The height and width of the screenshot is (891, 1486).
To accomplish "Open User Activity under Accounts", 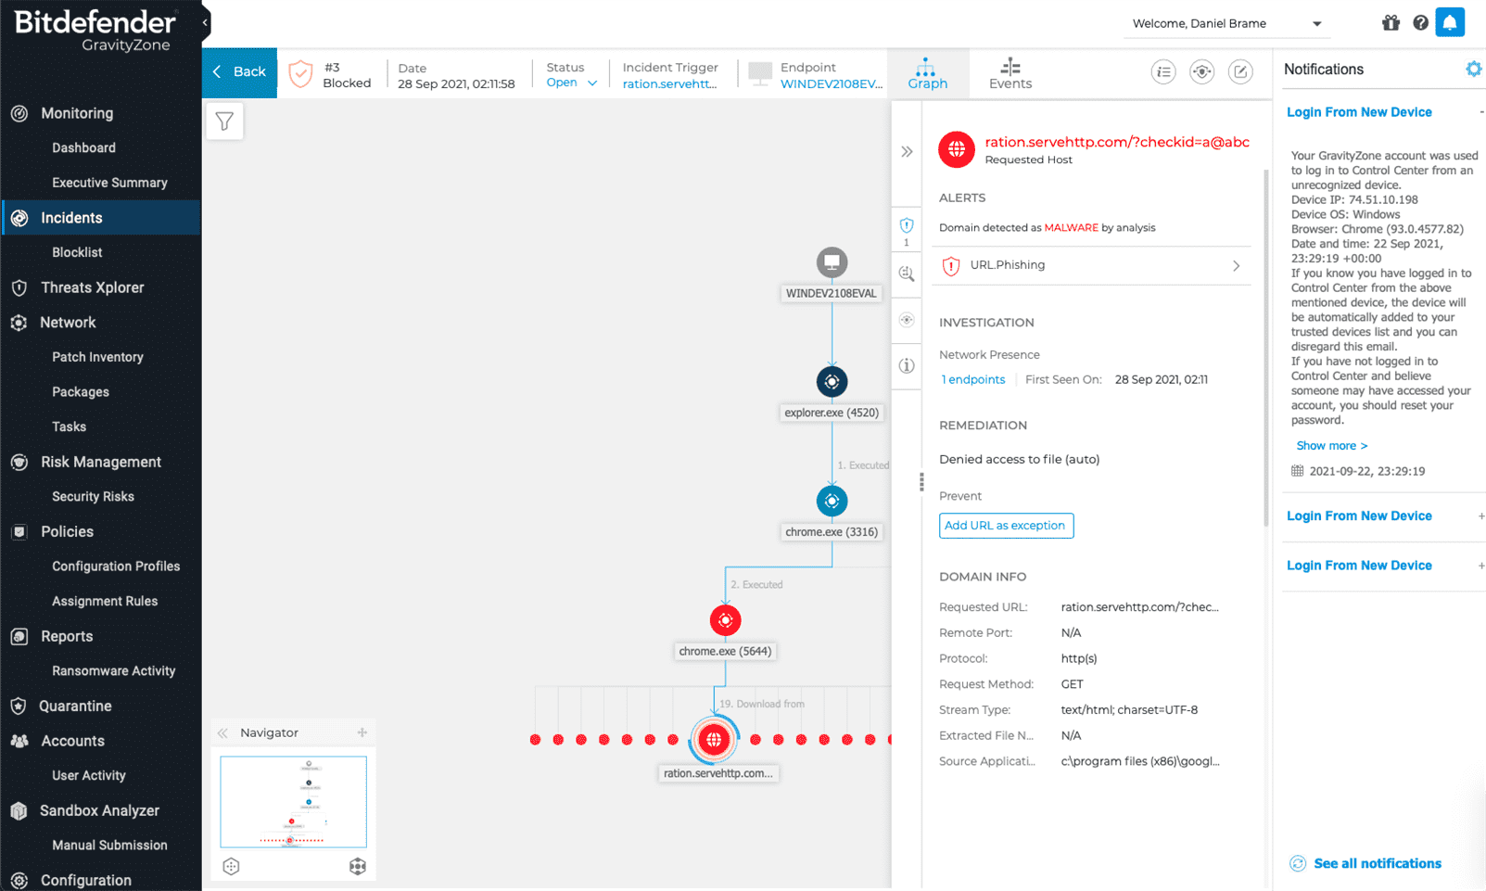I will [x=88, y=775].
